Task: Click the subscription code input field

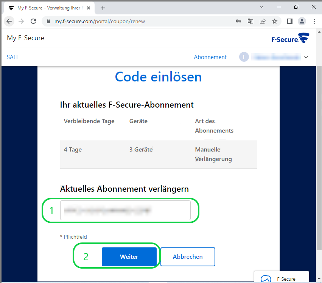Action: (x=125, y=210)
